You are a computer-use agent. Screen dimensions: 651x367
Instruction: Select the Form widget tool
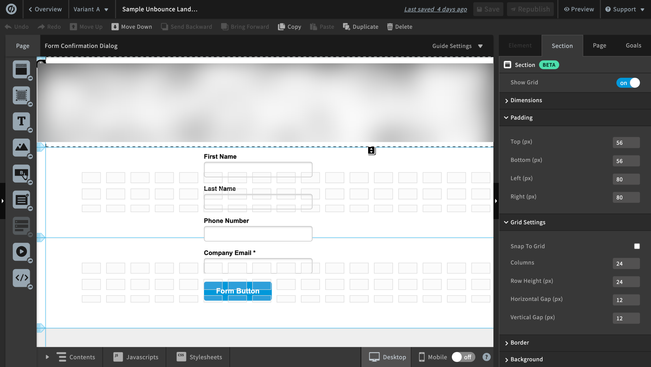(21, 200)
